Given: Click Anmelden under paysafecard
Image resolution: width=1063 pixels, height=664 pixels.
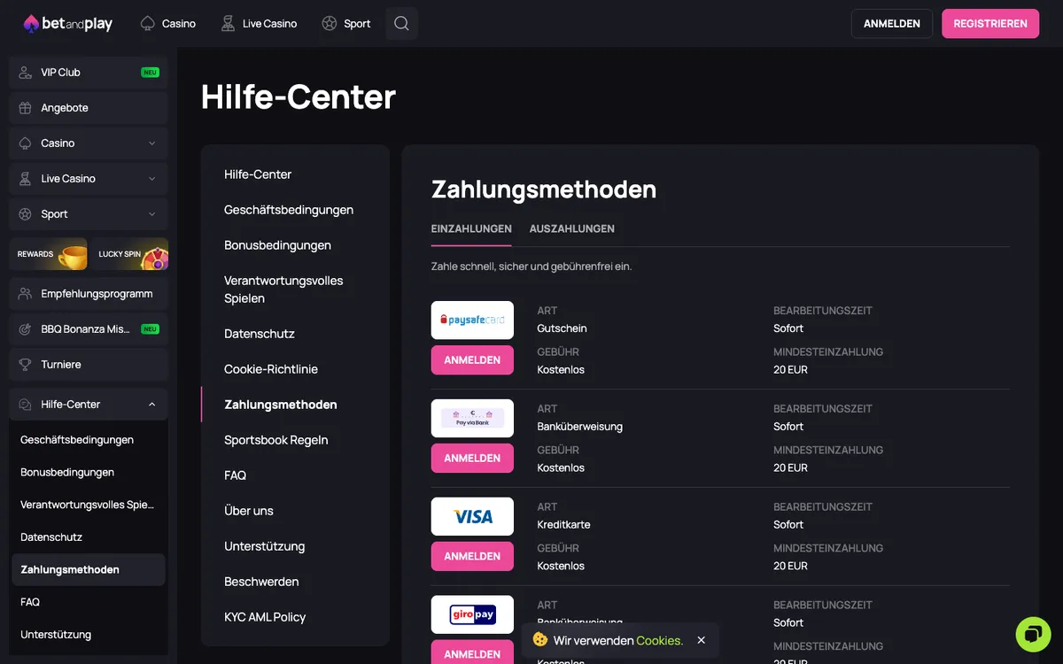Looking at the screenshot, I should pyautogui.click(x=472, y=360).
